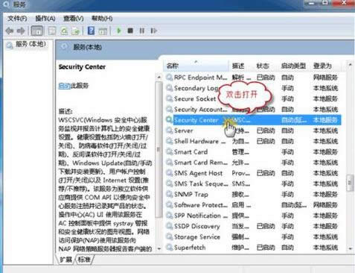Select 服务(本地) in the left tree
This screenshot has width=355, height=273.
(31, 44)
